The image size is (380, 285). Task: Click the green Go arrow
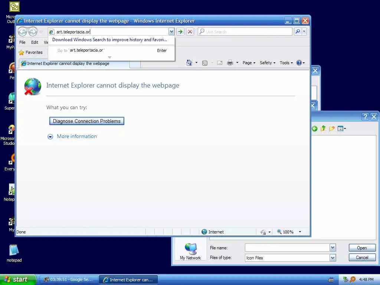click(180, 32)
